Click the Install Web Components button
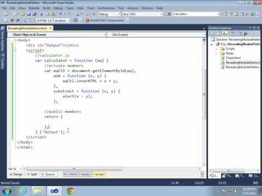 (105, 20)
